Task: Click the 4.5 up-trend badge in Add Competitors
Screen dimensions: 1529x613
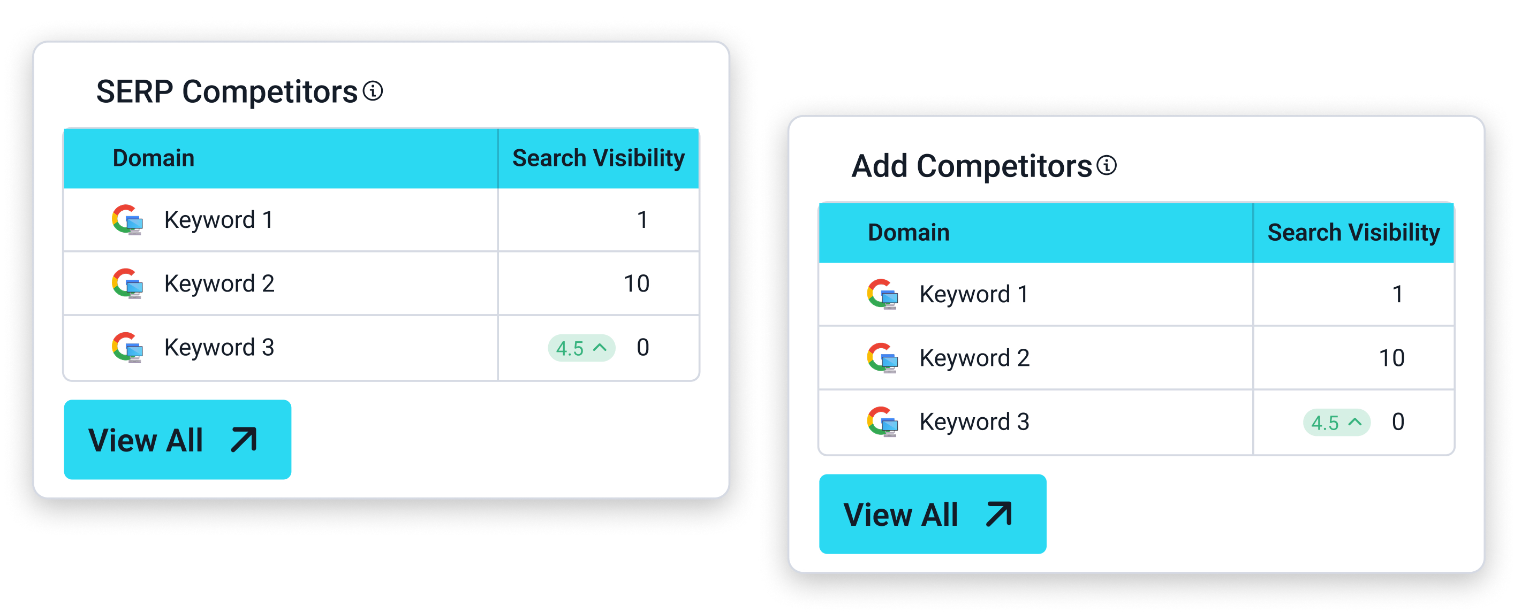Action: point(1336,423)
